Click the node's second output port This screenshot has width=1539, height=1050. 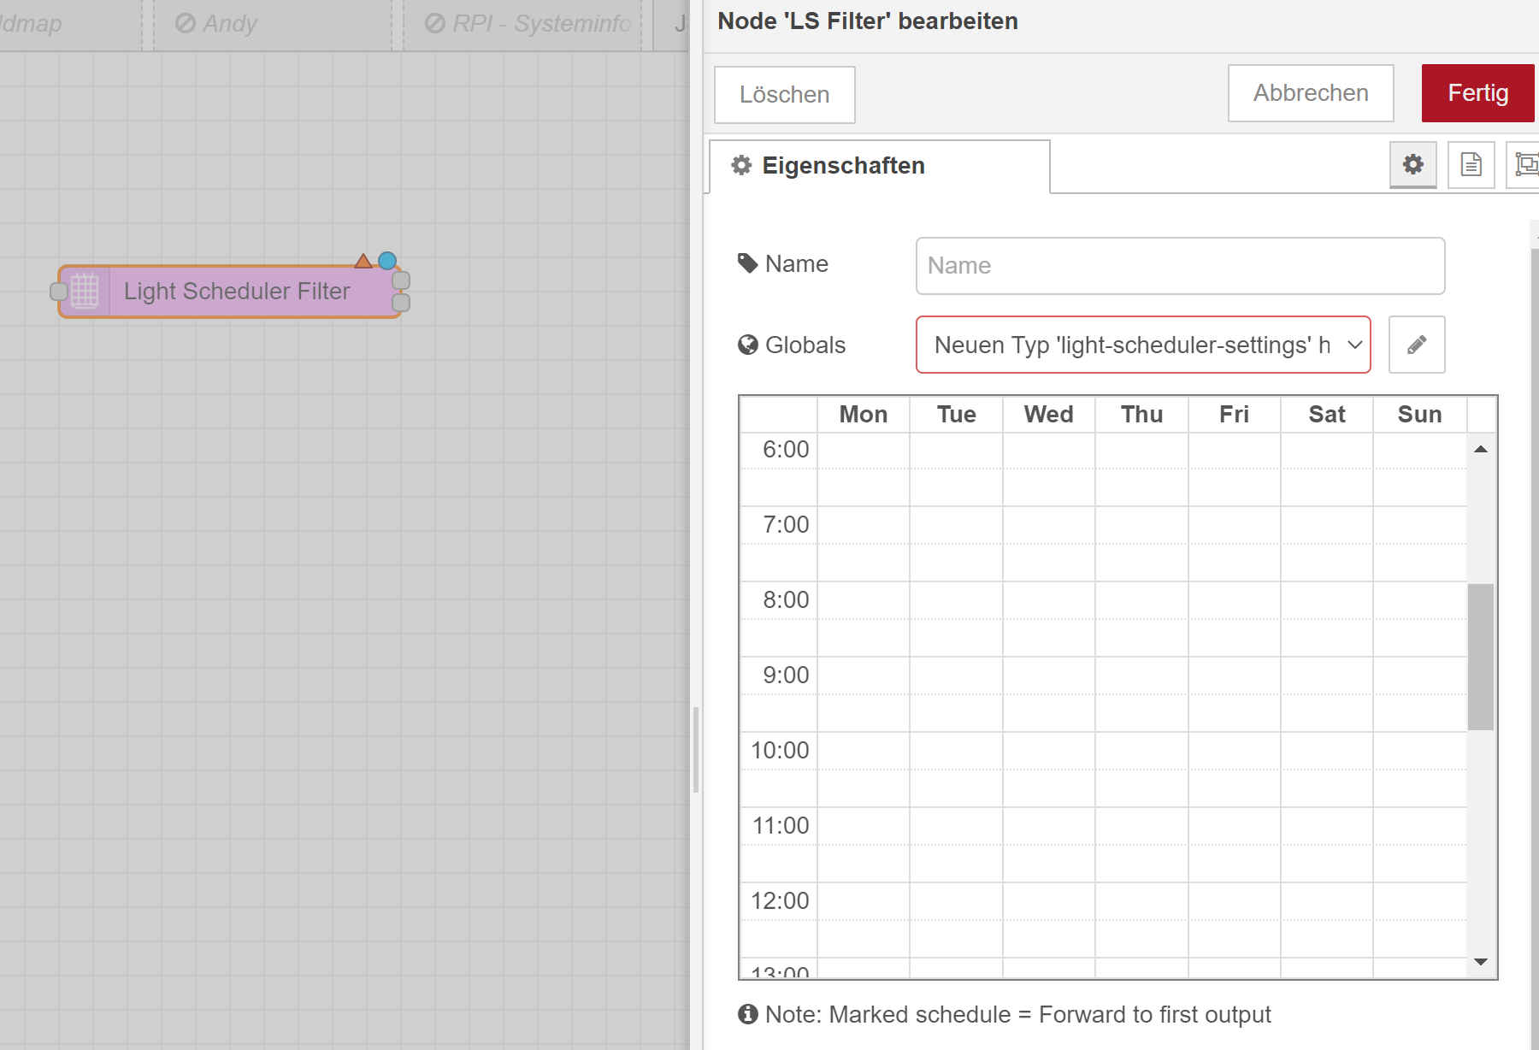(x=401, y=303)
